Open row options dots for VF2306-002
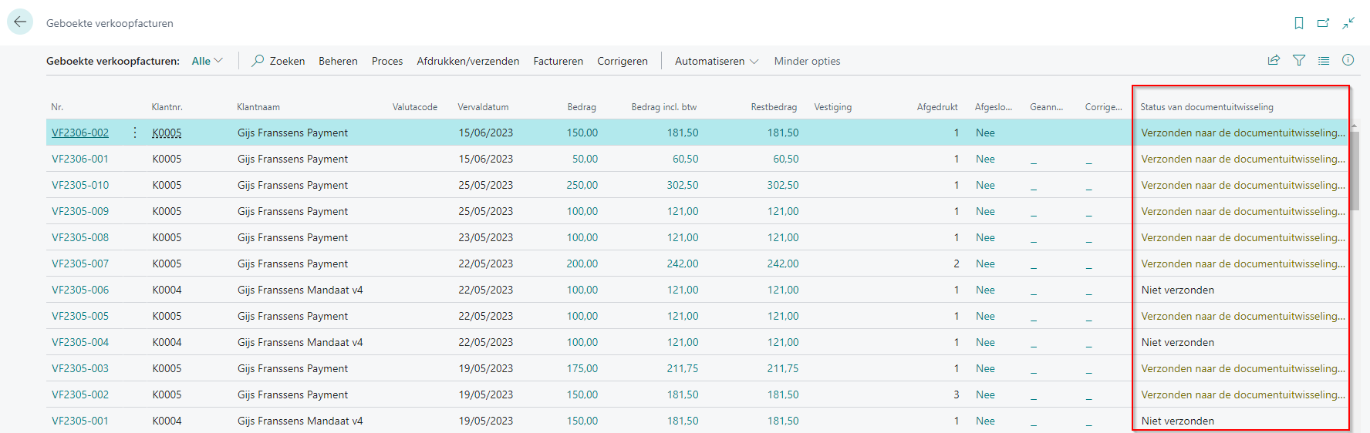This screenshot has height=433, width=1370. (135, 133)
